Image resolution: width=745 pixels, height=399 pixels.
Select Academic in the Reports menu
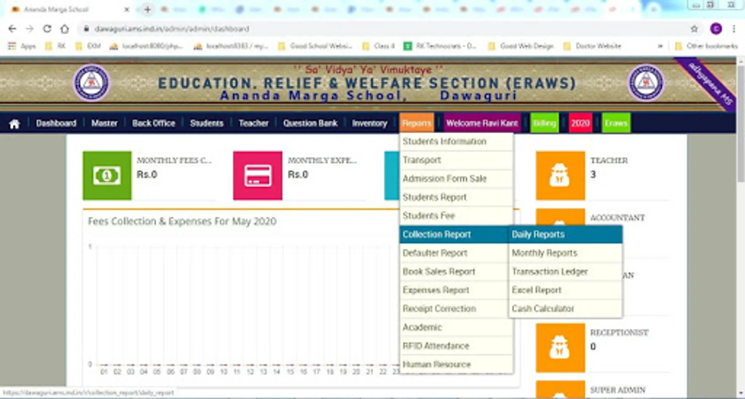coord(456,328)
